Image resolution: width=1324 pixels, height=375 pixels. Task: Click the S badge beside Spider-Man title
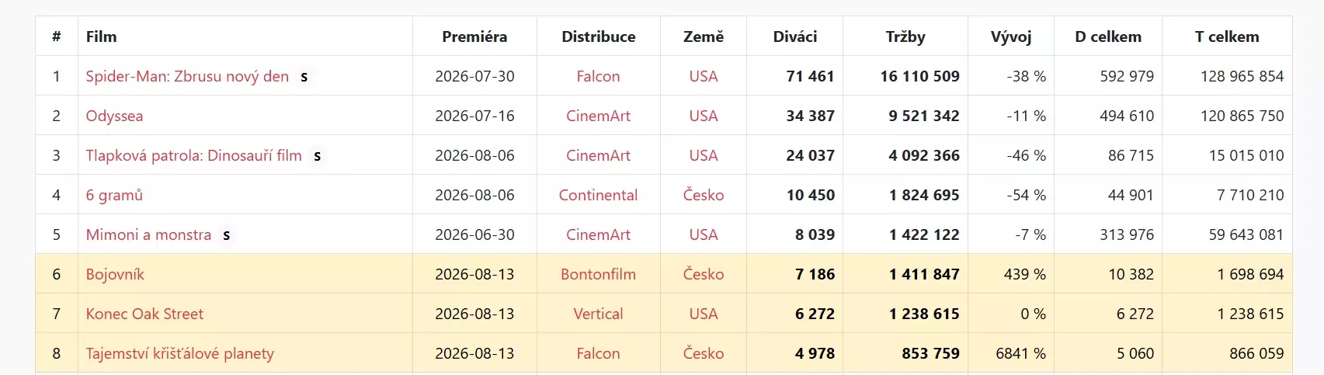(x=304, y=77)
